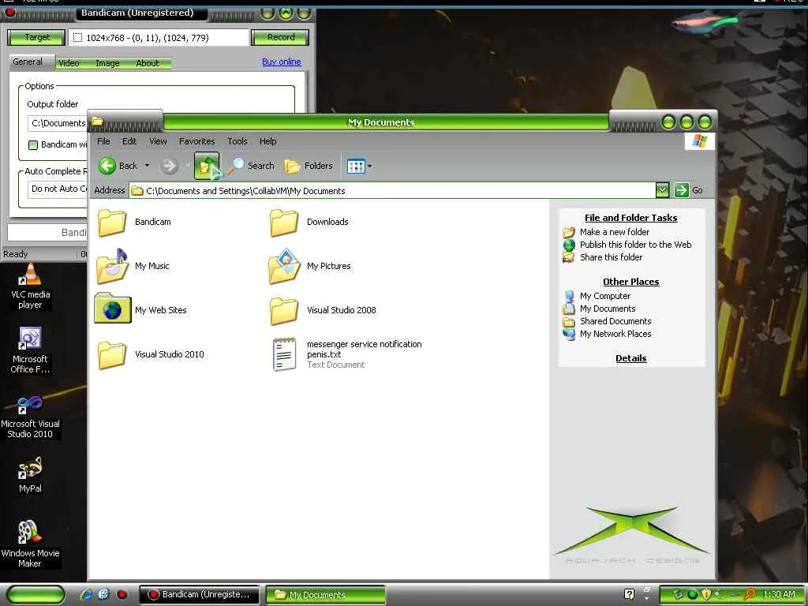Image resolution: width=808 pixels, height=606 pixels.
Task: Open the File menu
Action: pos(103,141)
